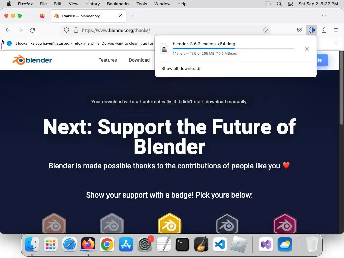The height and width of the screenshot is (258, 344).
Task: Open TextEdit from the Dock
Action: pyautogui.click(x=164, y=244)
